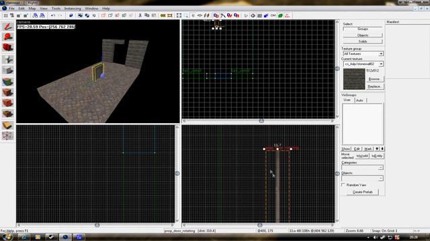Click the Edit Cordon Bounds icon

[x=170, y=15]
